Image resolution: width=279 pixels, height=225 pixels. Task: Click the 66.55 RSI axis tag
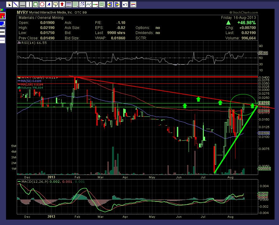[x=263, y=53]
